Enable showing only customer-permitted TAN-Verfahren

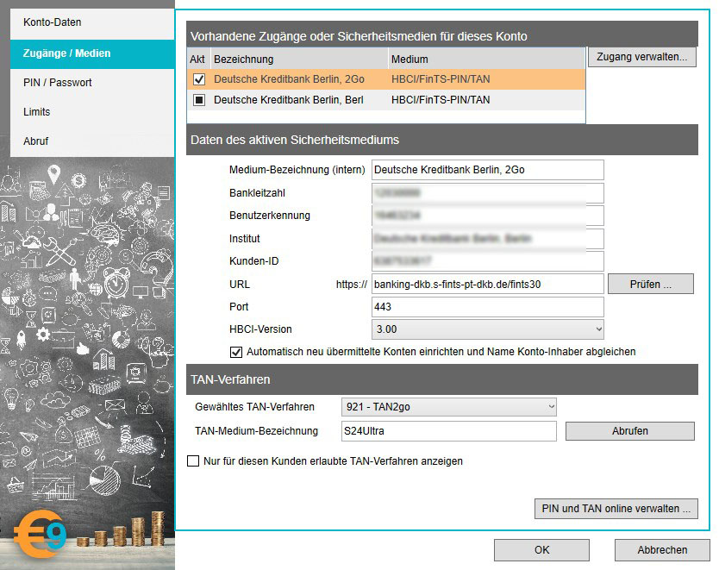(x=193, y=461)
